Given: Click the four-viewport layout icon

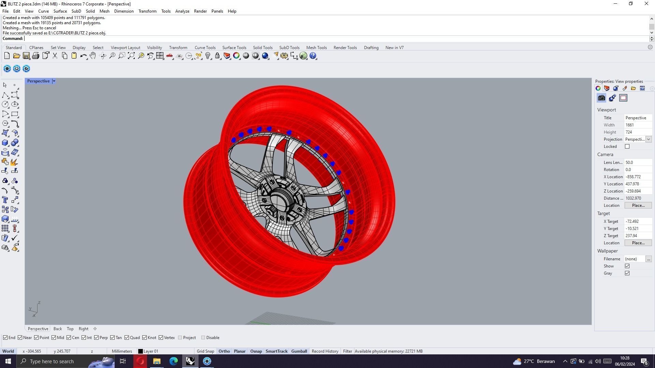Looking at the screenshot, I should [160, 56].
